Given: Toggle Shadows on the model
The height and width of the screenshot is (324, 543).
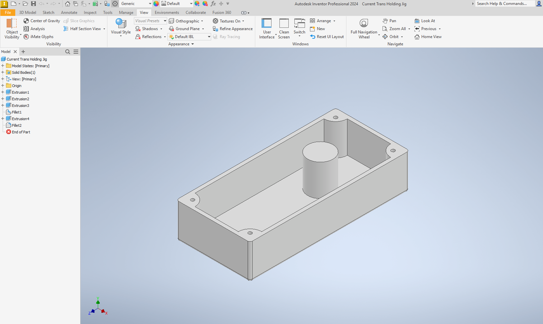Looking at the screenshot, I should coord(147,29).
